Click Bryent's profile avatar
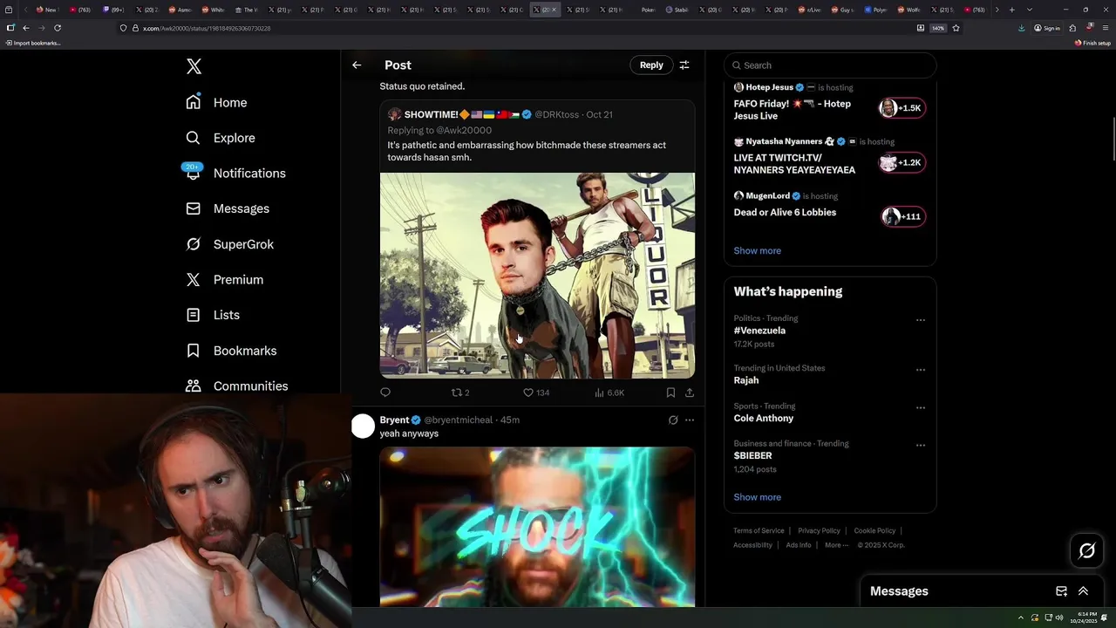The height and width of the screenshot is (628, 1116). click(x=363, y=426)
